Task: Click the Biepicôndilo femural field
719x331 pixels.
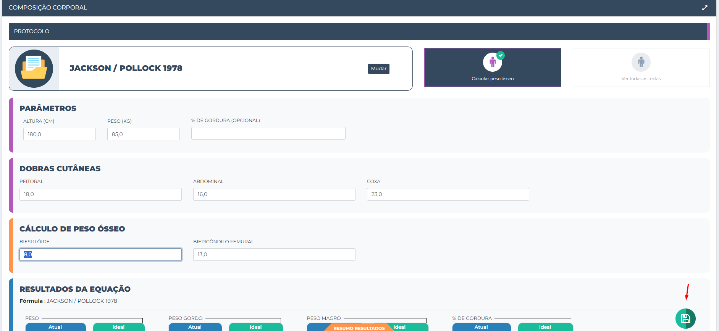Action: click(x=274, y=254)
